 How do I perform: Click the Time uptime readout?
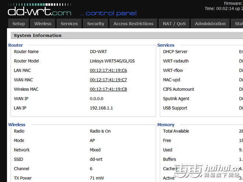[223, 8]
